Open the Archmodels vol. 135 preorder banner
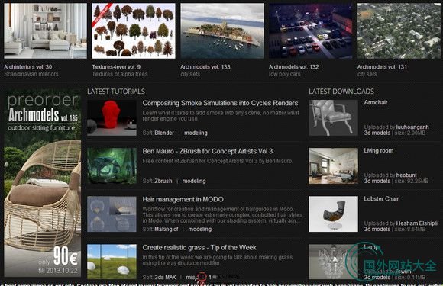The height and width of the screenshot is (286, 443). click(42, 183)
